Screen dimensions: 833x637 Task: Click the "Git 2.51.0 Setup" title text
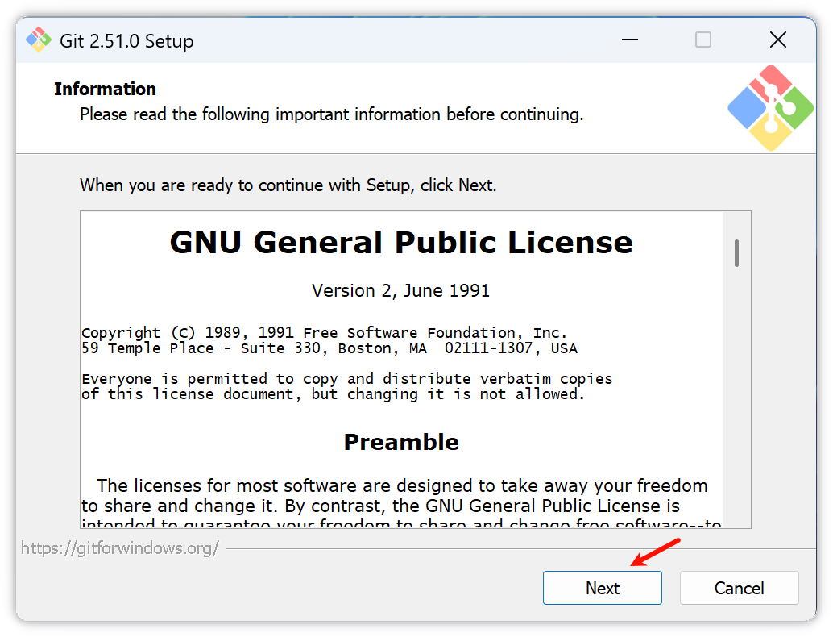126,40
